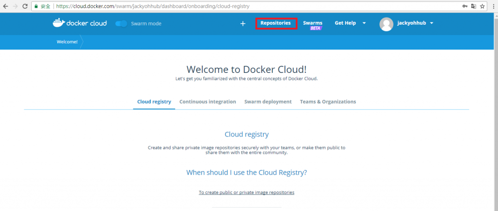Open saved password key icon
Screen dimensions: 498x211
465,6
